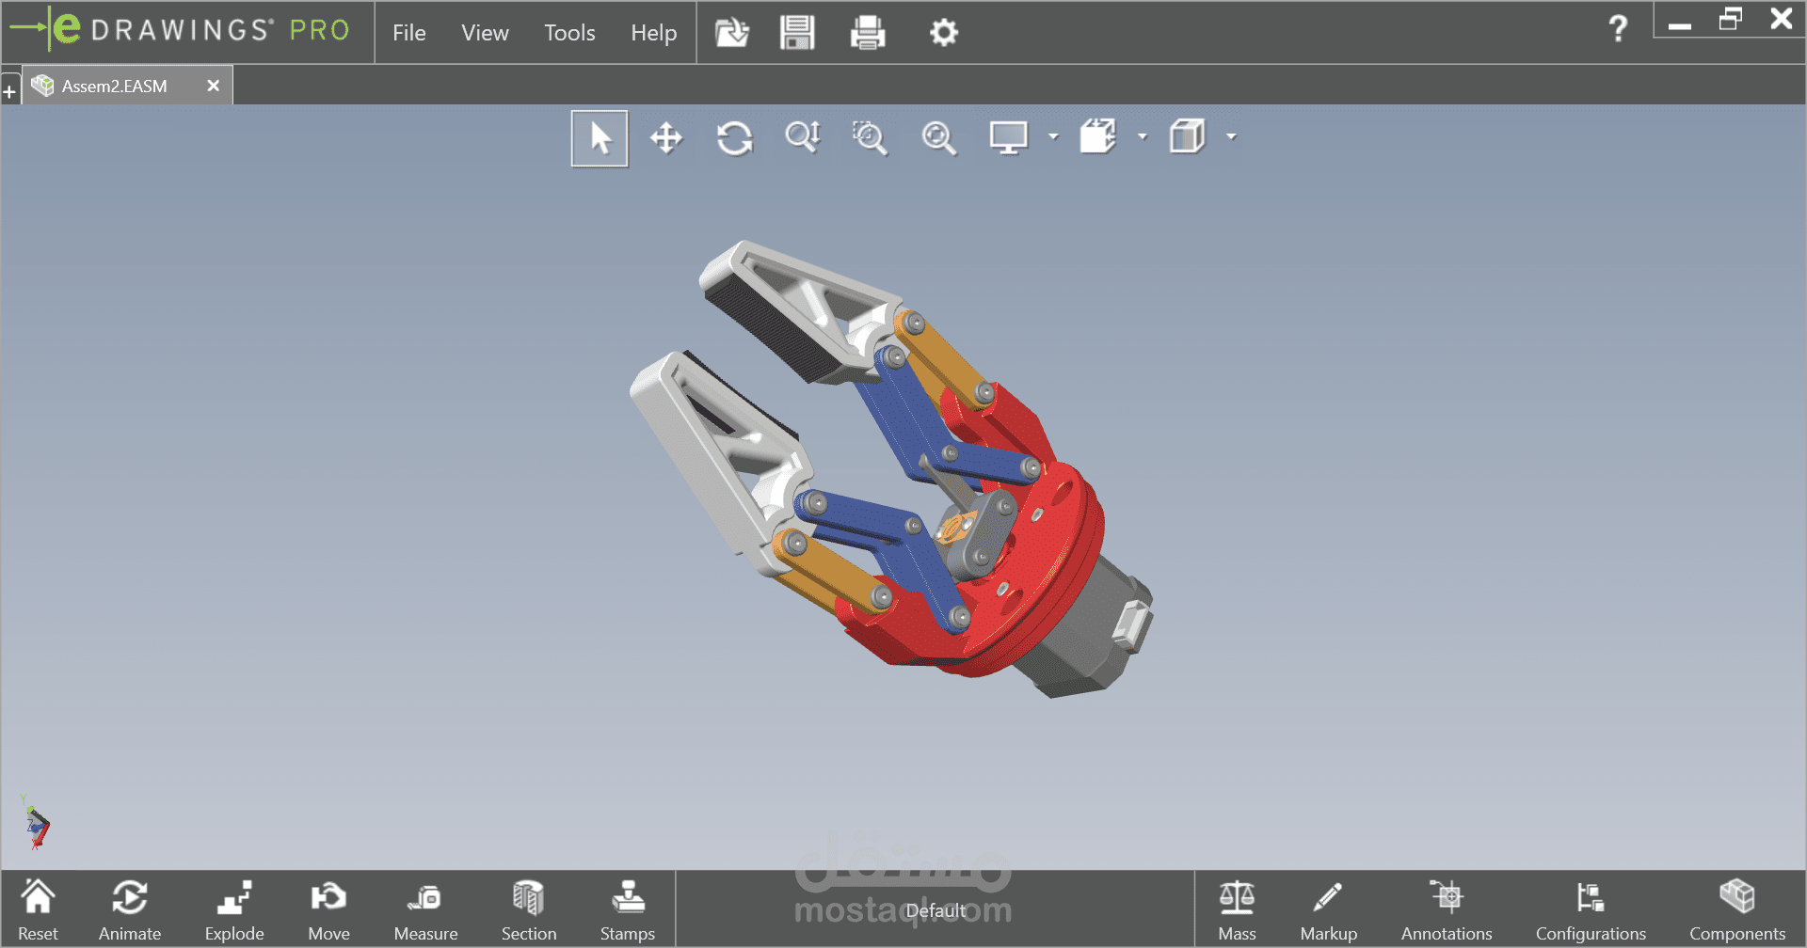Open Options gear icon

coord(943,33)
